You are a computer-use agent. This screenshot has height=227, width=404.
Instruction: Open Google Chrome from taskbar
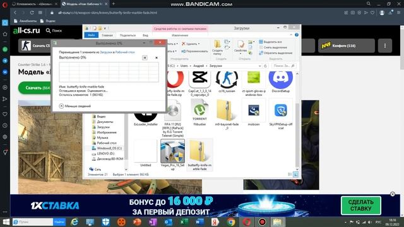point(231,222)
